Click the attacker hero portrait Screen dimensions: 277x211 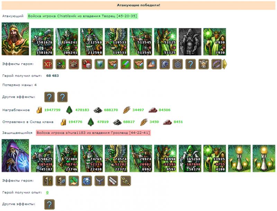tap(15, 39)
